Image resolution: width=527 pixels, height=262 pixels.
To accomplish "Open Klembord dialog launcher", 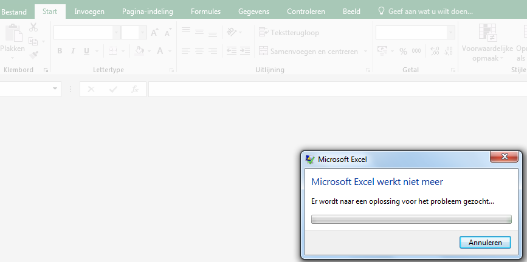I will (46, 70).
